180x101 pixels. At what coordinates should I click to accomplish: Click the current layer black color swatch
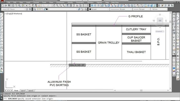pos(47,9)
